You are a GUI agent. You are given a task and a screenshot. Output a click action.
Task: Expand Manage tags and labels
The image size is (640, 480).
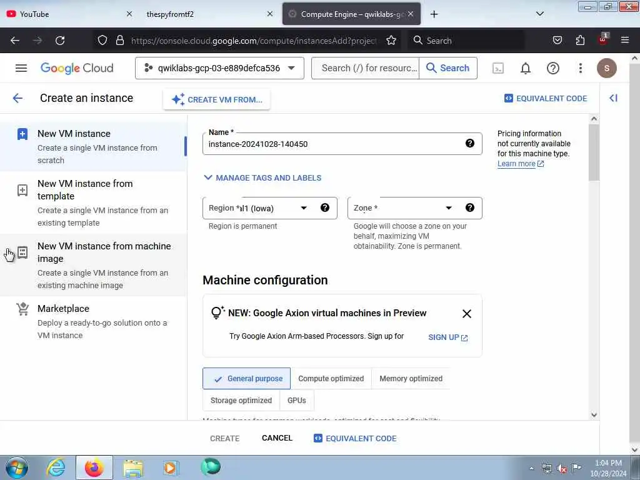[262, 177]
